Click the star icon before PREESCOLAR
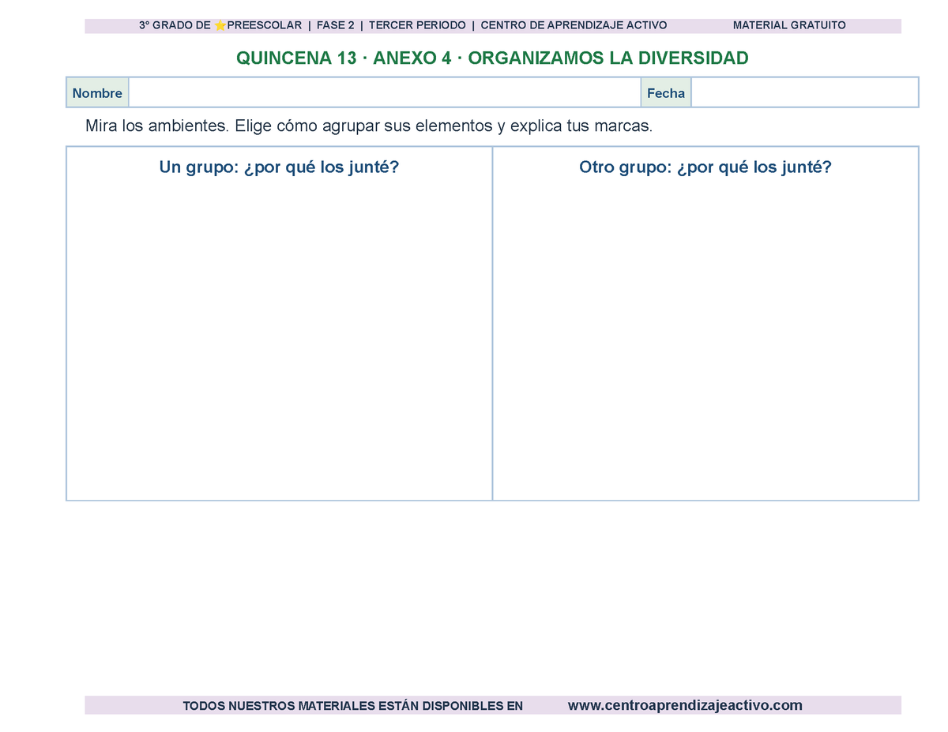 click(x=220, y=25)
